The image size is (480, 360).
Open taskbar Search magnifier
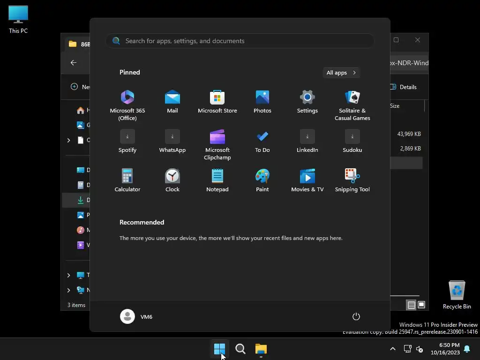240,349
